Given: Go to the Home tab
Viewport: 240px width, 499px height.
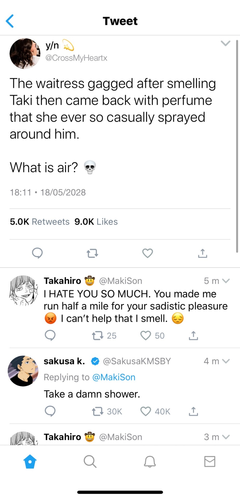Looking at the screenshot, I should 30,462.
